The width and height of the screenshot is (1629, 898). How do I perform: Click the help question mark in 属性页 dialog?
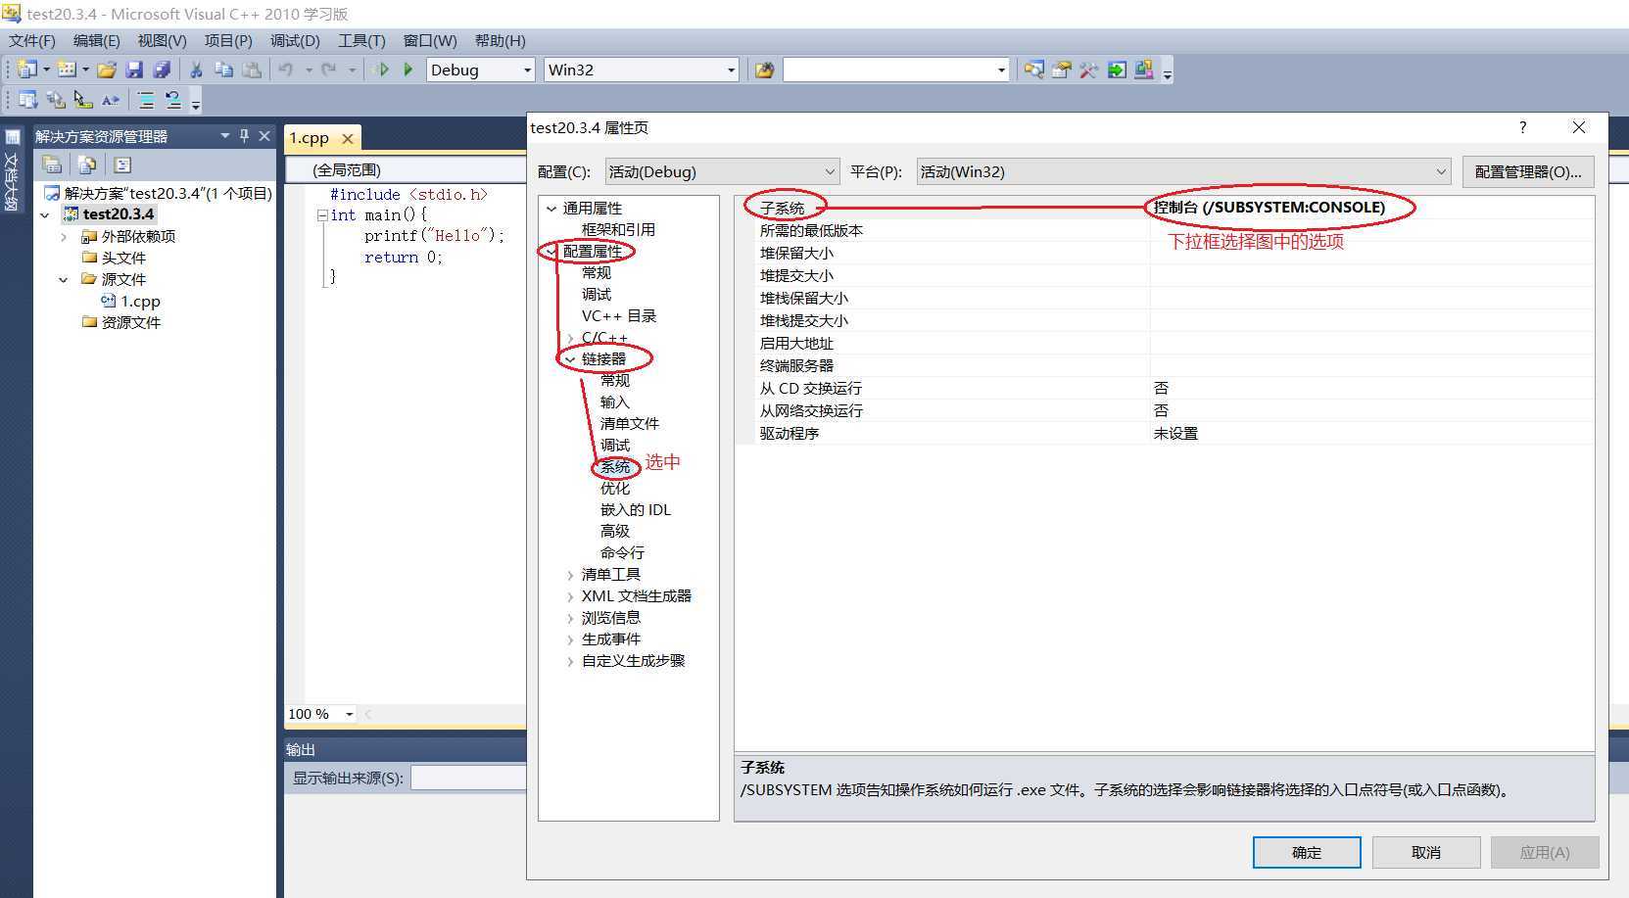(x=1522, y=127)
